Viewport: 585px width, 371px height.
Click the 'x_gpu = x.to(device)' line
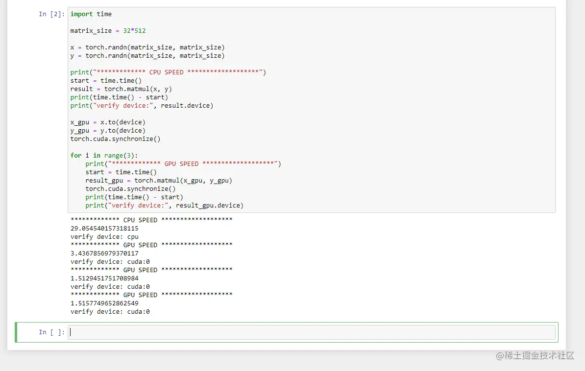coord(108,122)
